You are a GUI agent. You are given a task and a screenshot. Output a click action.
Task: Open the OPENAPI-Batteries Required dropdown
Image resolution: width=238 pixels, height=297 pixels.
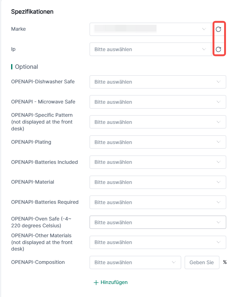coord(158,202)
